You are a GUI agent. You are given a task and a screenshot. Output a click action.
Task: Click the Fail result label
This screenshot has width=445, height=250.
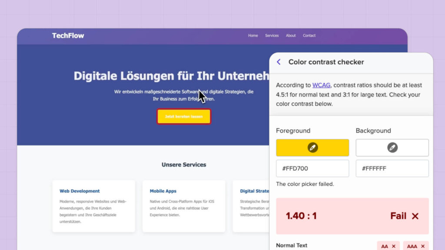coord(398,216)
